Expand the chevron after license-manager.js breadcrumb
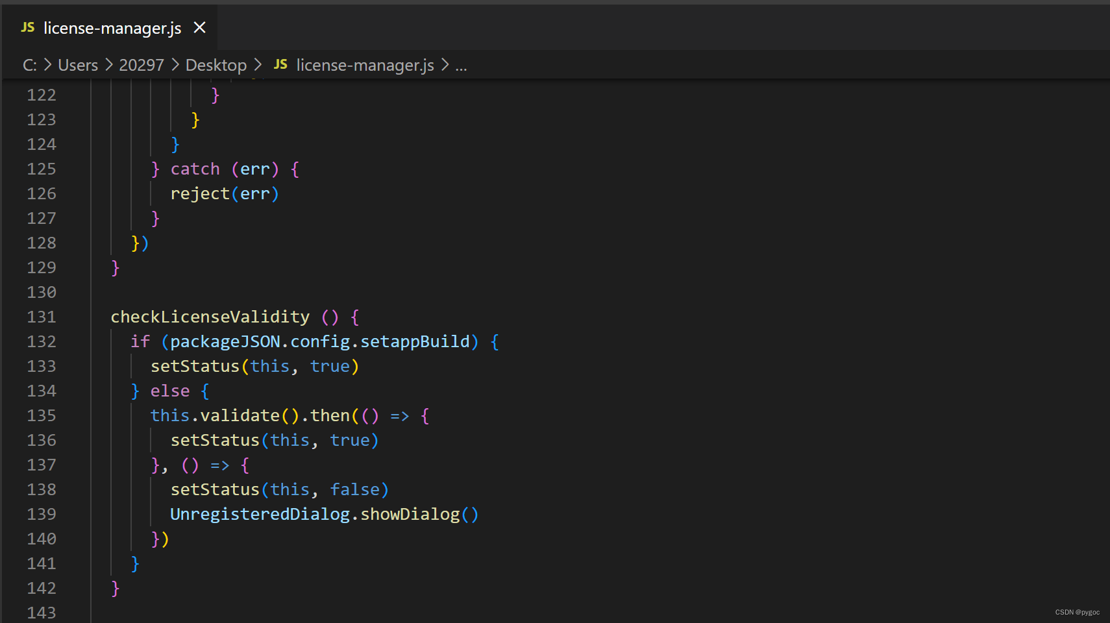 pos(445,65)
